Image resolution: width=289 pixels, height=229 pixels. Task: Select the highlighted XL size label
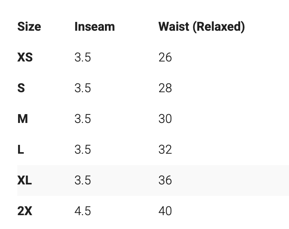(25, 180)
